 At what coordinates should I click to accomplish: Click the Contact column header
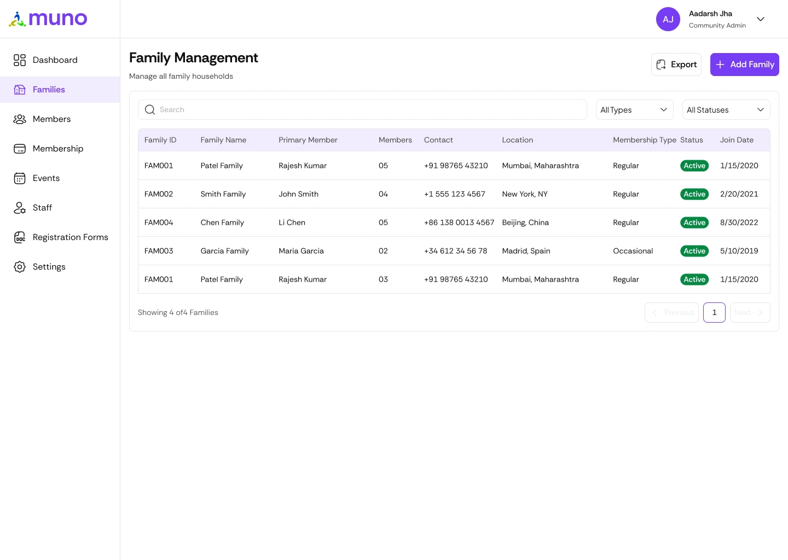438,140
